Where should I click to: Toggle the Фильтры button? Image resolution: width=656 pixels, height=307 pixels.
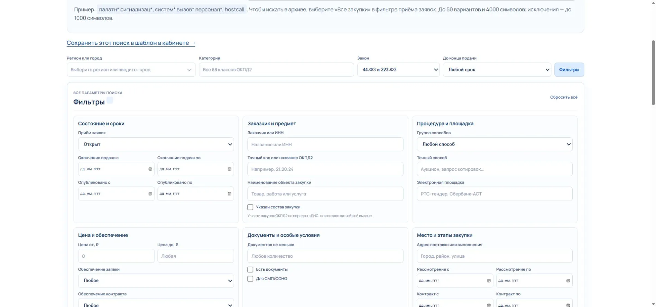569,70
